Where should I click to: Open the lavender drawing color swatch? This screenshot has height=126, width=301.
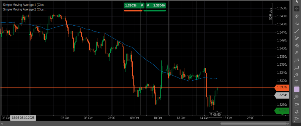pos(297,89)
